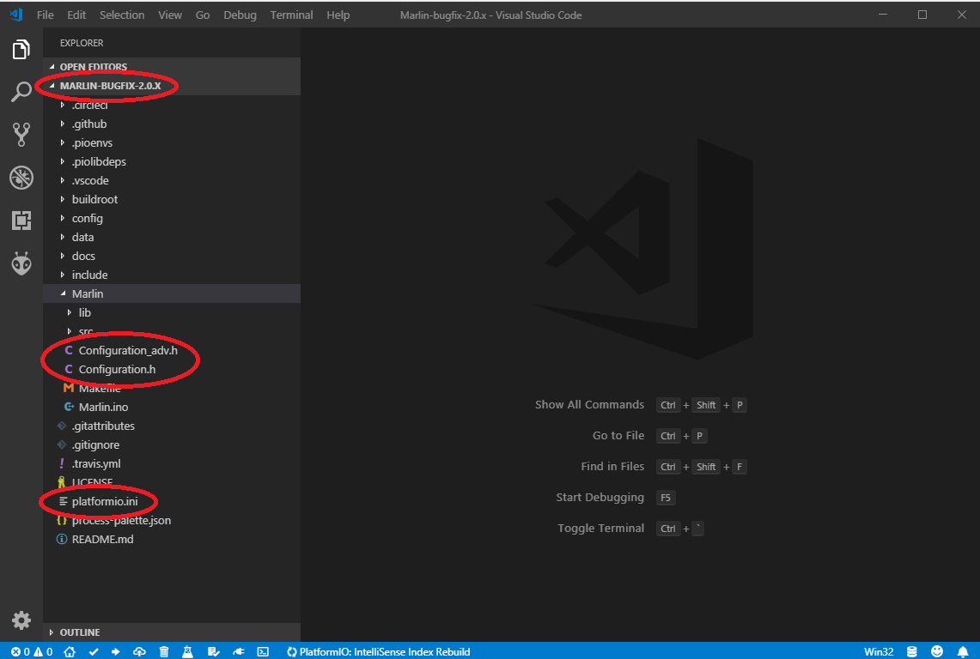Expand the data folder
This screenshot has width=980, height=659.
tap(172, 237)
